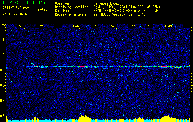Click the Ogaki, Gifu, JAPAN location text

(127, 7)
